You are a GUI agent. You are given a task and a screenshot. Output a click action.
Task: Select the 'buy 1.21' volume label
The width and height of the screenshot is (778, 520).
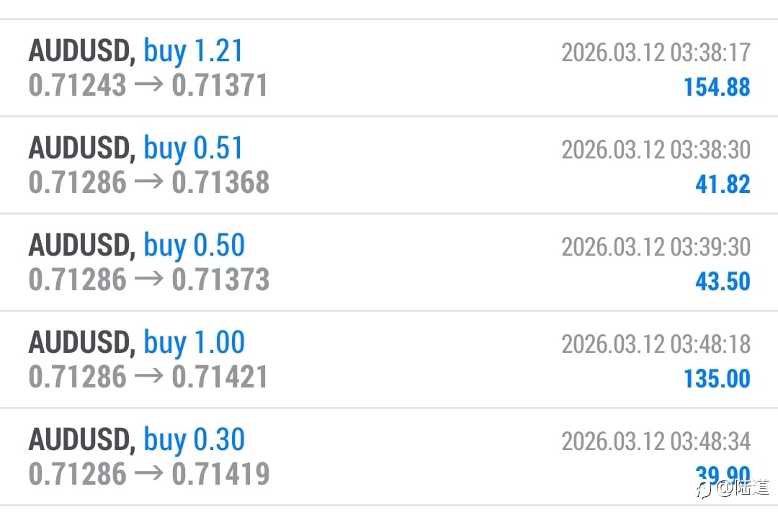pyautogui.click(x=193, y=51)
